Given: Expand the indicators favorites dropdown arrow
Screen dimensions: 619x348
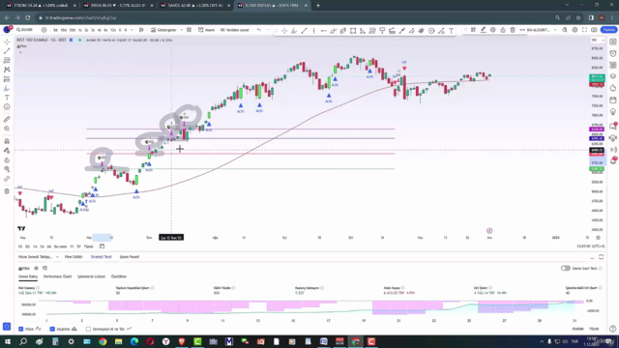Looking at the screenshot, I should click(x=182, y=30).
